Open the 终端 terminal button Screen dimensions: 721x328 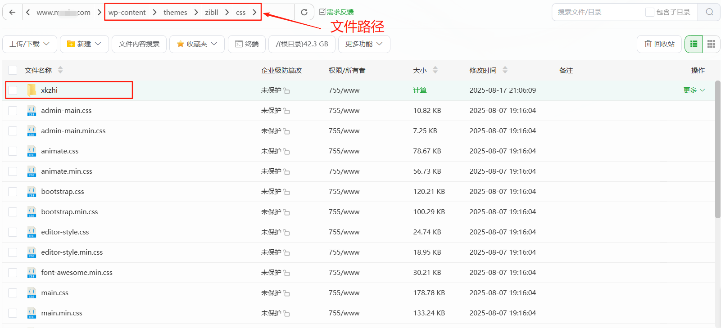point(247,44)
